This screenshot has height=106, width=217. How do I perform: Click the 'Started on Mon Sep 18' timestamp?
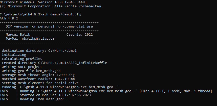55,95
